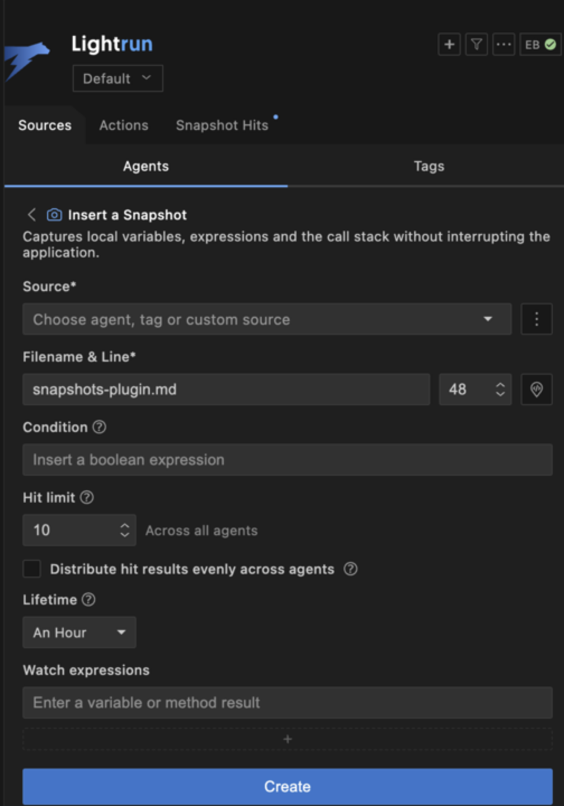Click the Create button

(287, 786)
